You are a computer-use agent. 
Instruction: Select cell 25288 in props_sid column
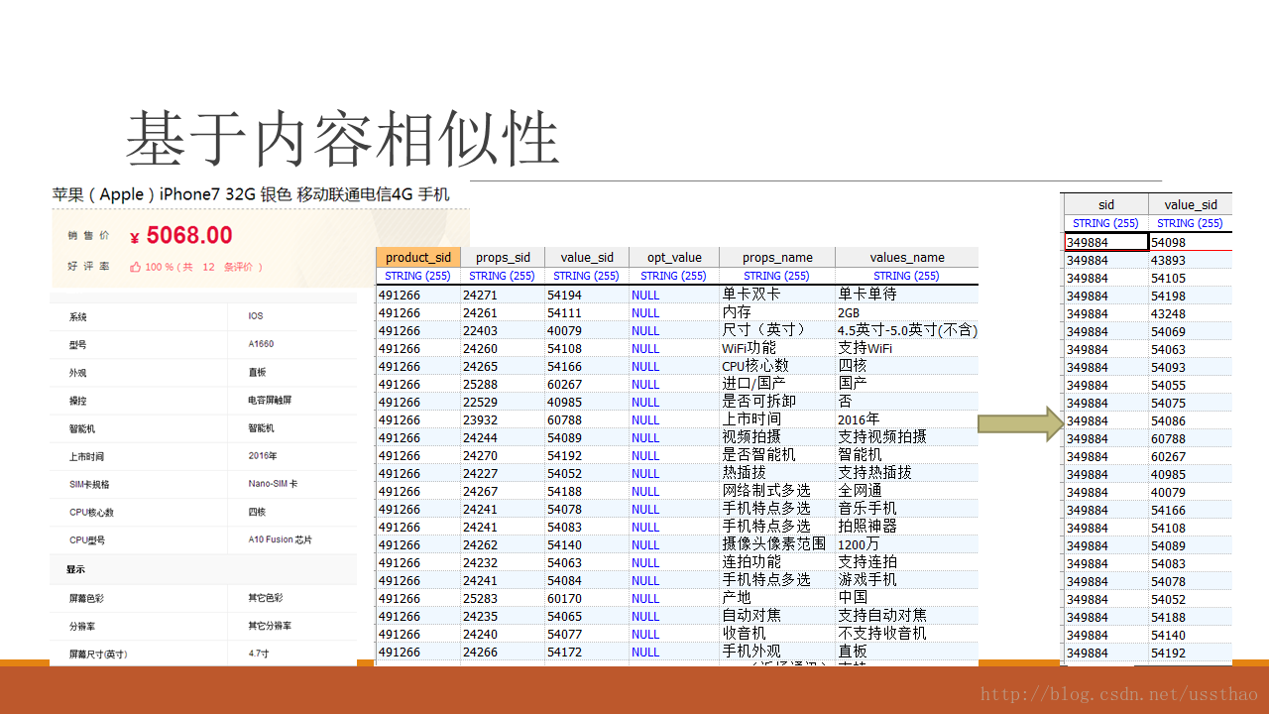[x=503, y=384]
